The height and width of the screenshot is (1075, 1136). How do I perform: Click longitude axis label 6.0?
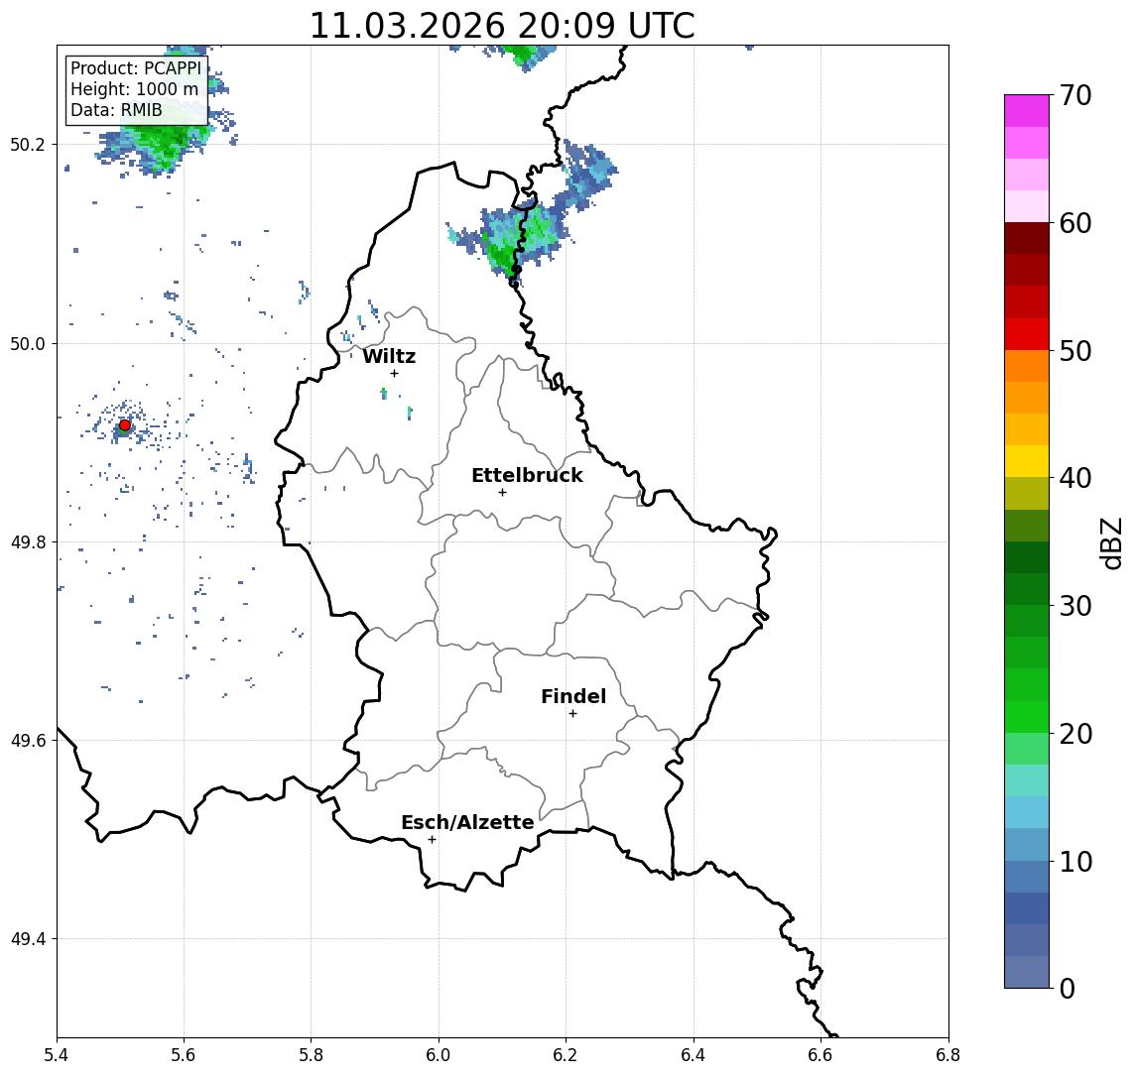click(x=439, y=1055)
